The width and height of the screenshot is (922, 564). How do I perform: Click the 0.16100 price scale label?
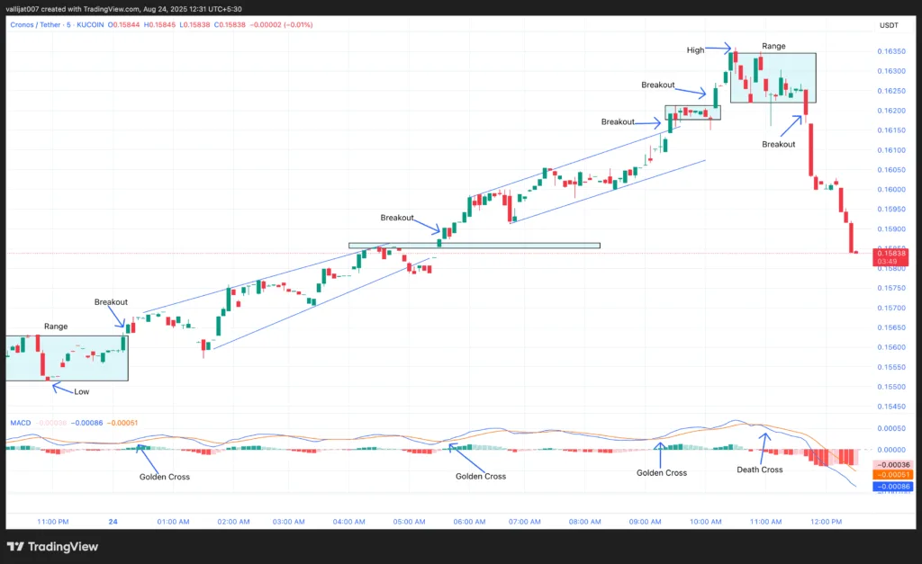click(890, 150)
